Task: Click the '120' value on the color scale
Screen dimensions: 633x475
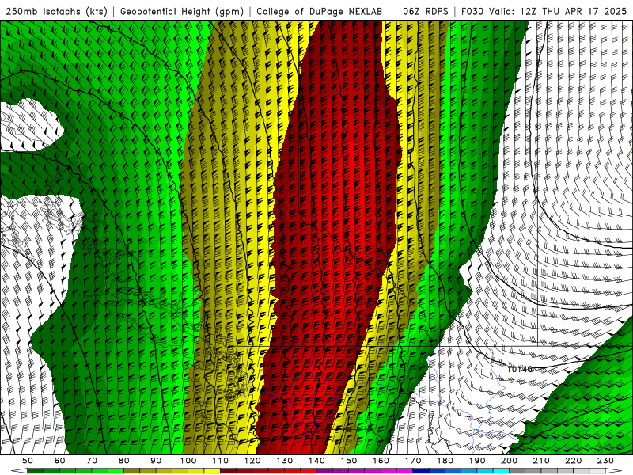Action: (x=252, y=461)
